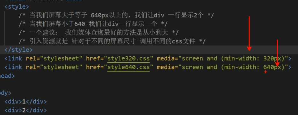Click rel="stylesheet" on the style320 link line
The height and width of the screenshot is (115, 298).
click(x=54, y=58)
